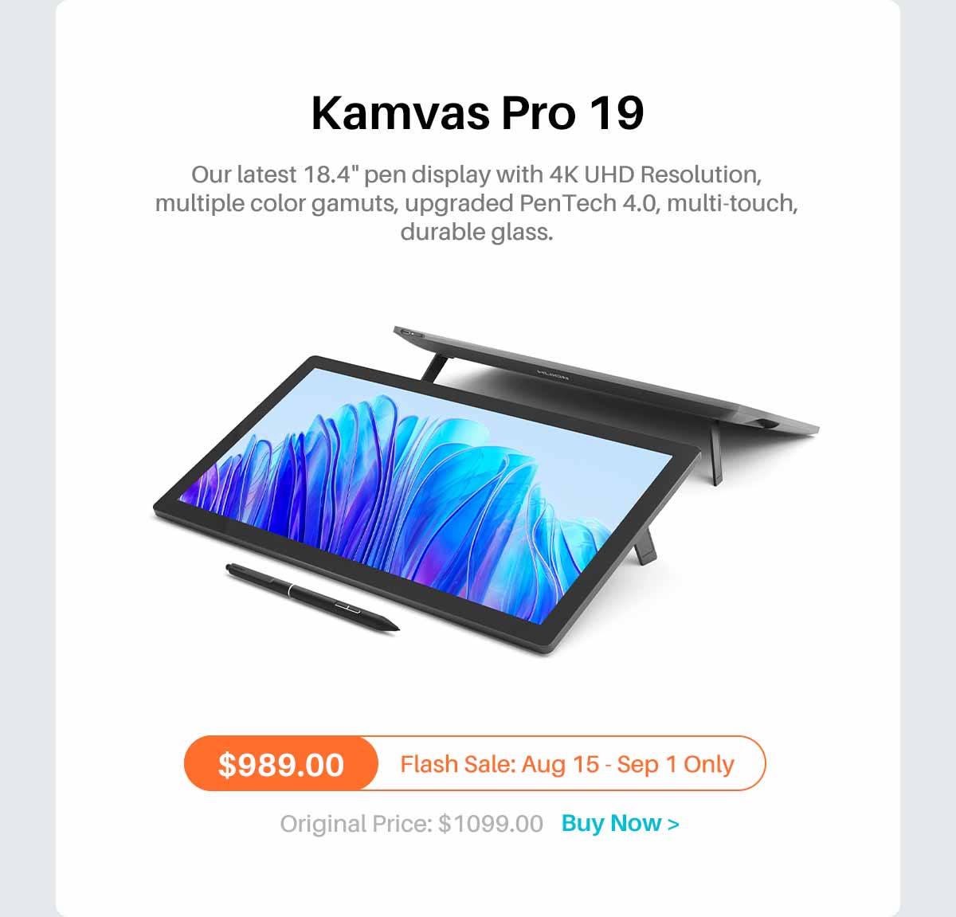The image size is (956, 917).
Task: Click the Flash Sale Aug 15 - Sep 1 text
Action: coord(567,764)
